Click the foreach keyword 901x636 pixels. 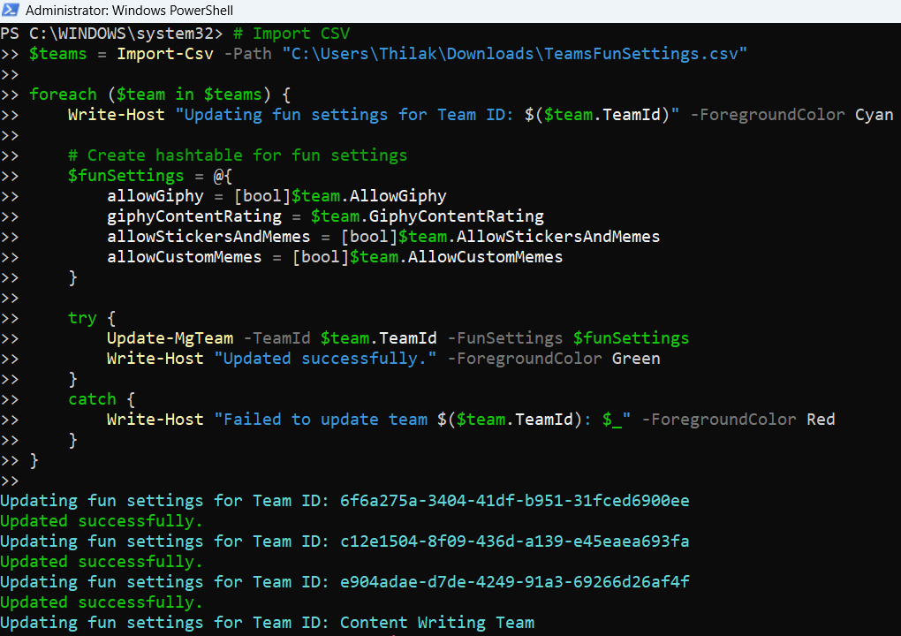(x=63, y=95)
